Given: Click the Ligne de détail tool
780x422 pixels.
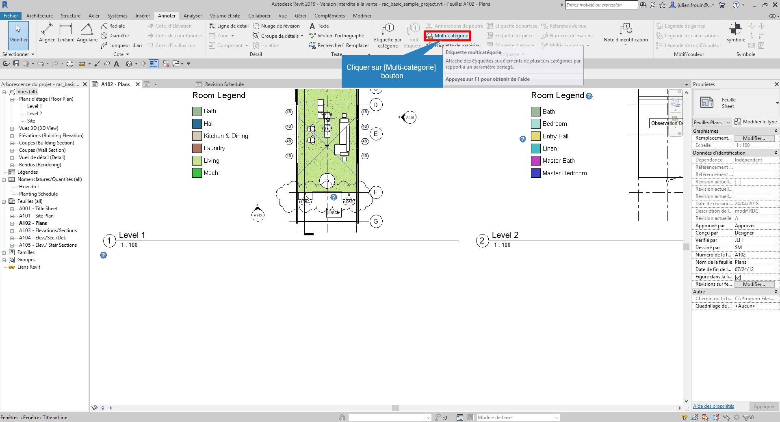Looking at the screenshot, I should [229, 26].
